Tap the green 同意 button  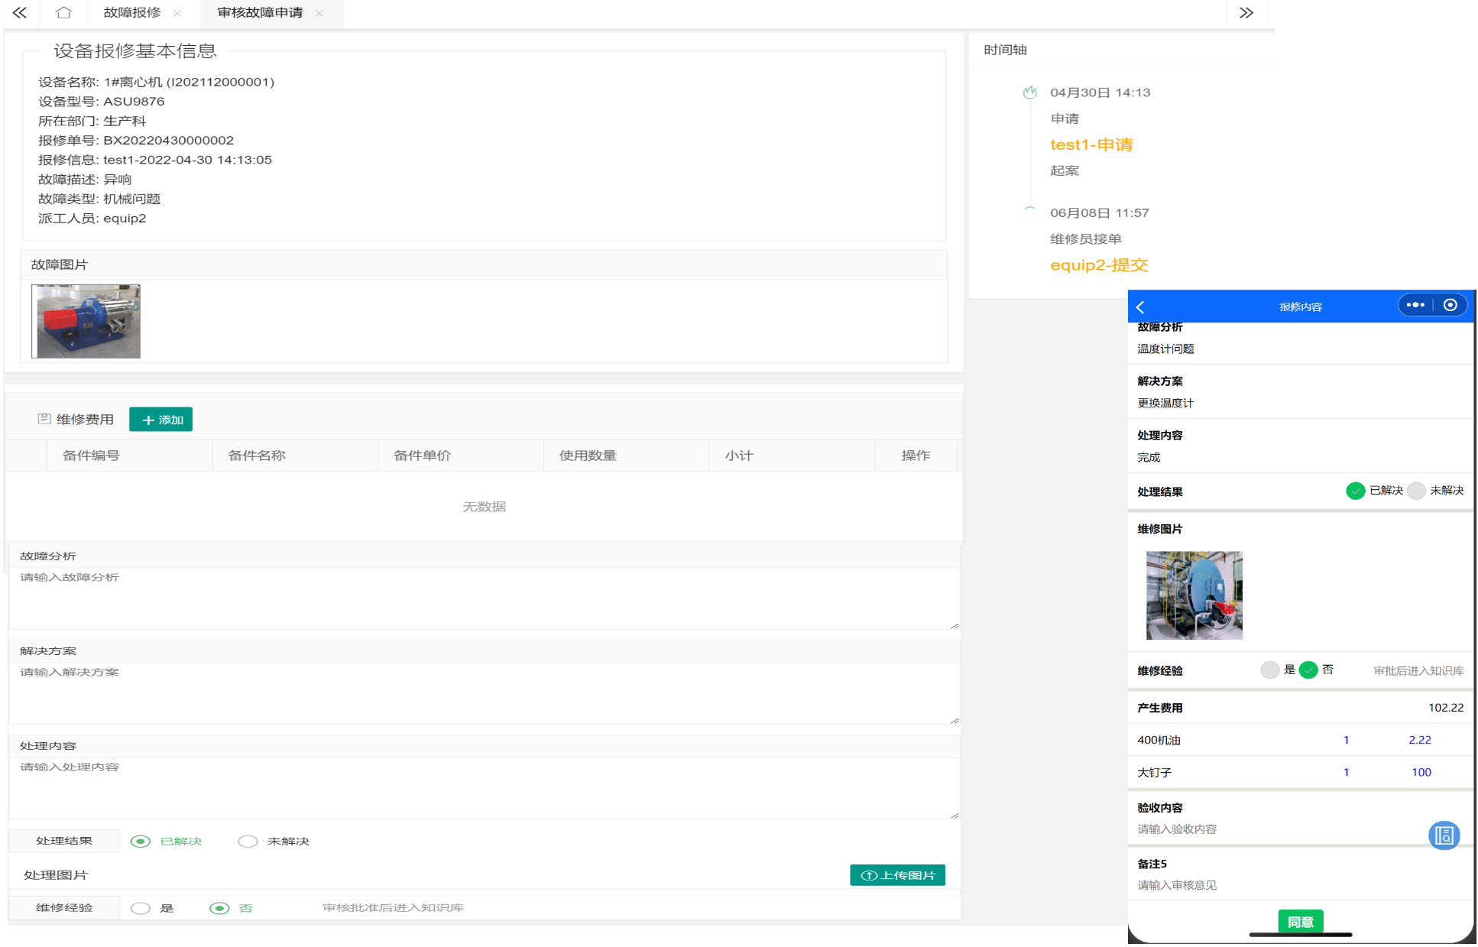1300,922
